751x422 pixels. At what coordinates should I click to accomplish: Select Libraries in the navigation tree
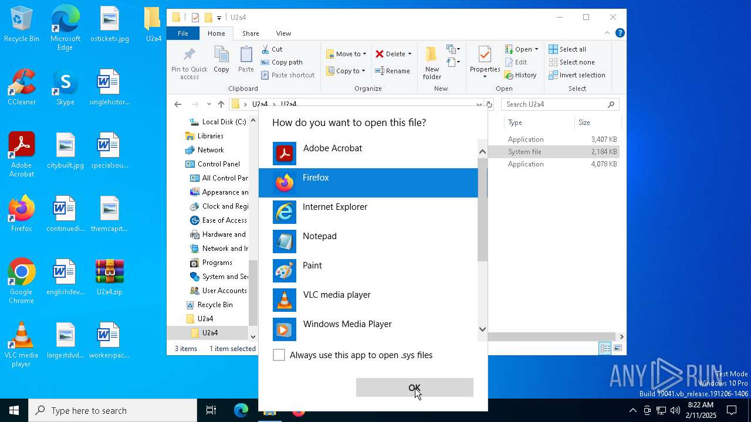click(x=210, y=136)
